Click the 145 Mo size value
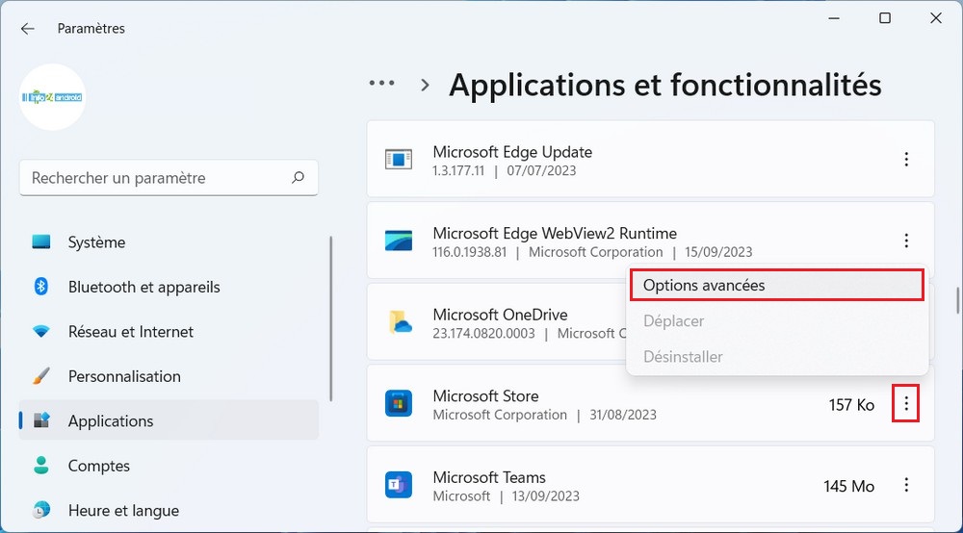Screen dimensions: 963x533 coord(848,487)
